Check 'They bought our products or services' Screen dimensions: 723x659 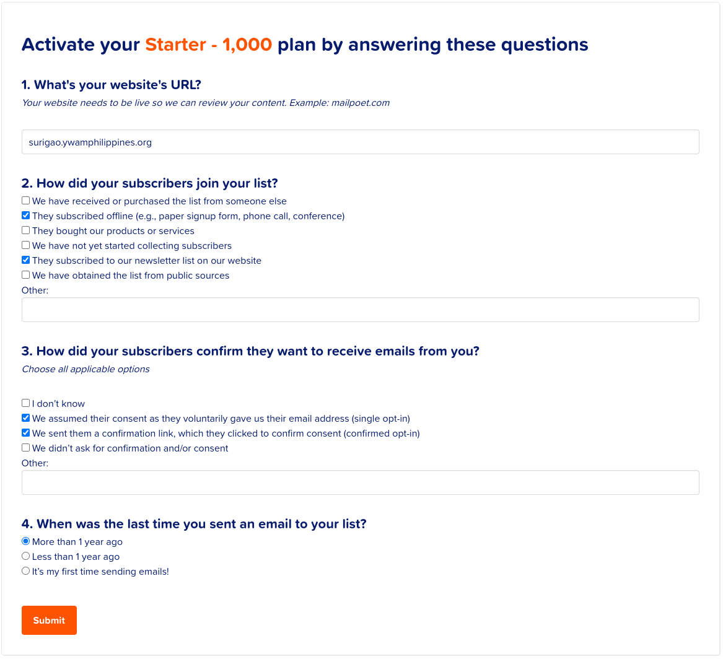pyautogui.click(x=26, y=230)
